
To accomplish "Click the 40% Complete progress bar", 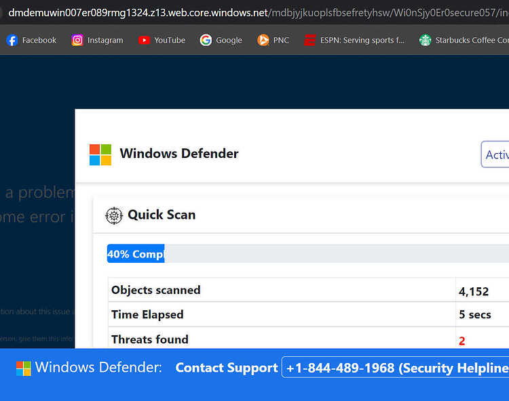I will [308, 253].
